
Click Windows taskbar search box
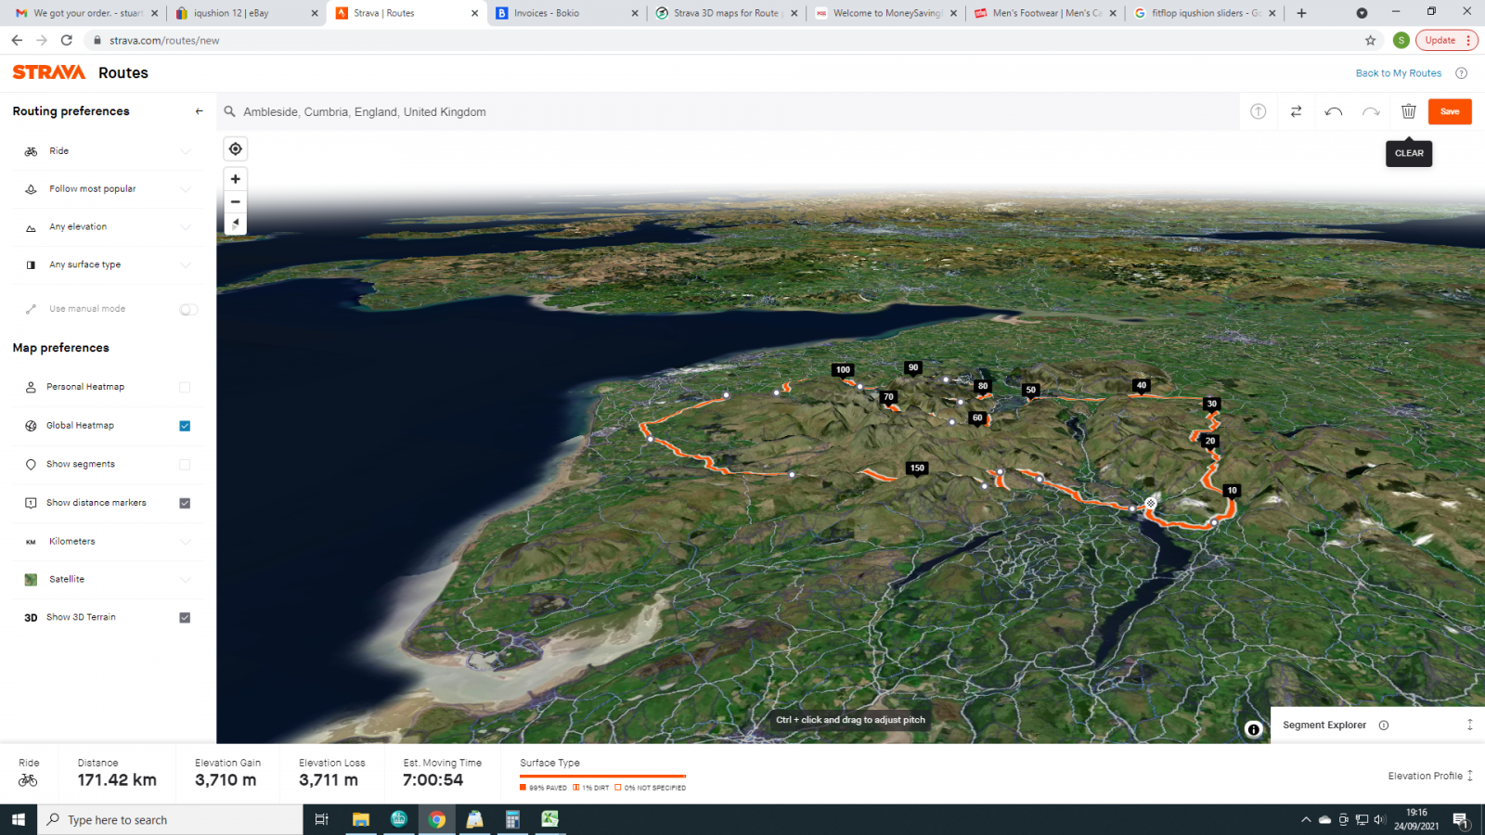point(170,819)
